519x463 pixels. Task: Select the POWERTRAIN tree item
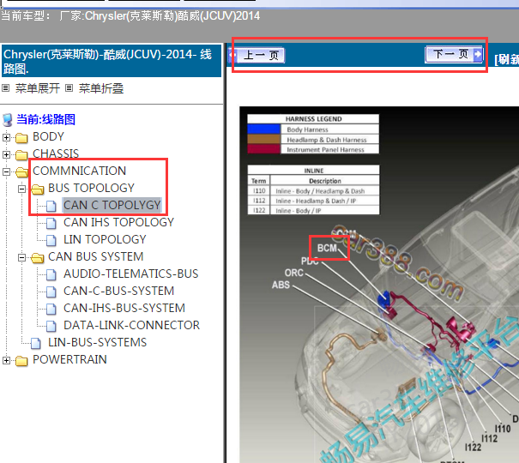tap(69, 360)
